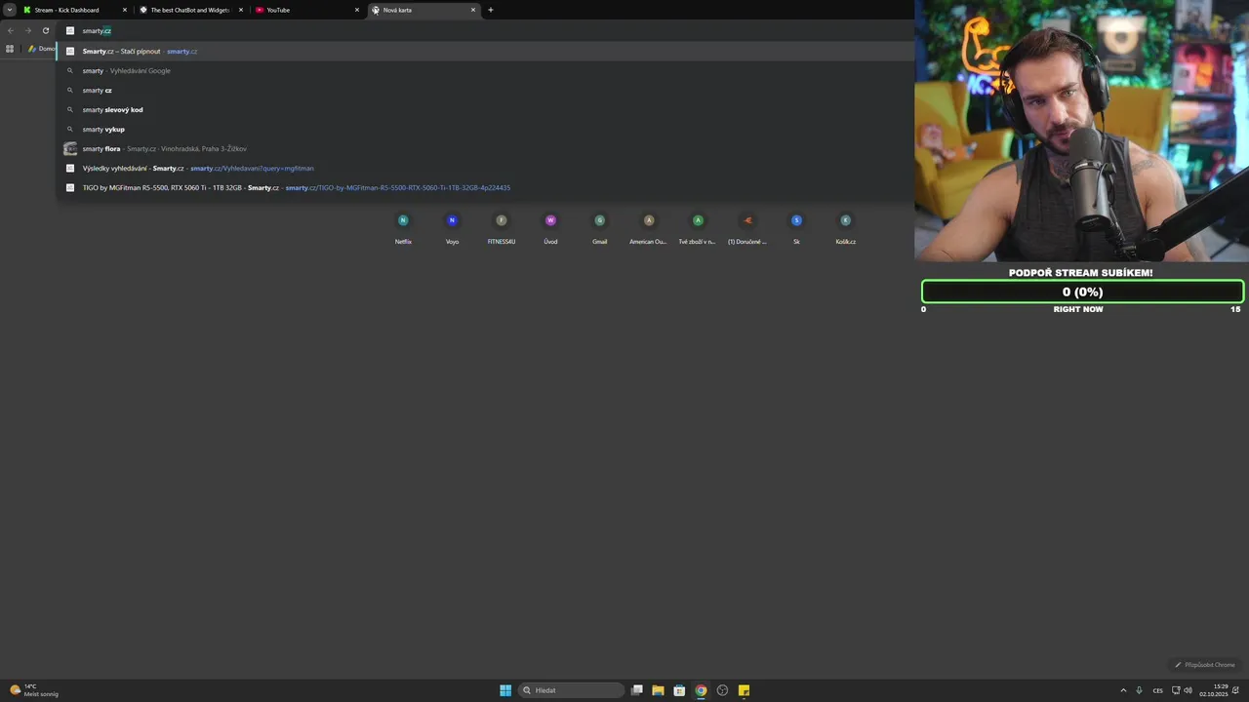The width and height of the screenshot is (1249, 702).
Task: Open the Netflix shortcut
Action: [403, 229]
